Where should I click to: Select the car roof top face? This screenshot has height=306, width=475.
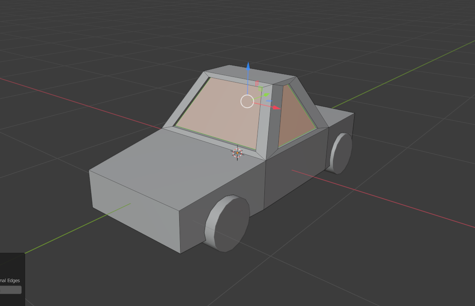(250, 74)
